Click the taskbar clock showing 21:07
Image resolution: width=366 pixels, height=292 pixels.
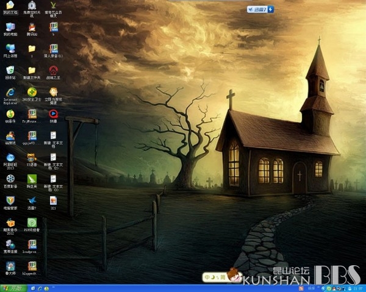coord(357,288)
